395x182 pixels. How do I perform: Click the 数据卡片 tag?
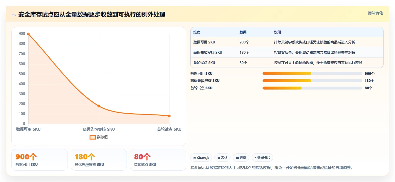262,158
